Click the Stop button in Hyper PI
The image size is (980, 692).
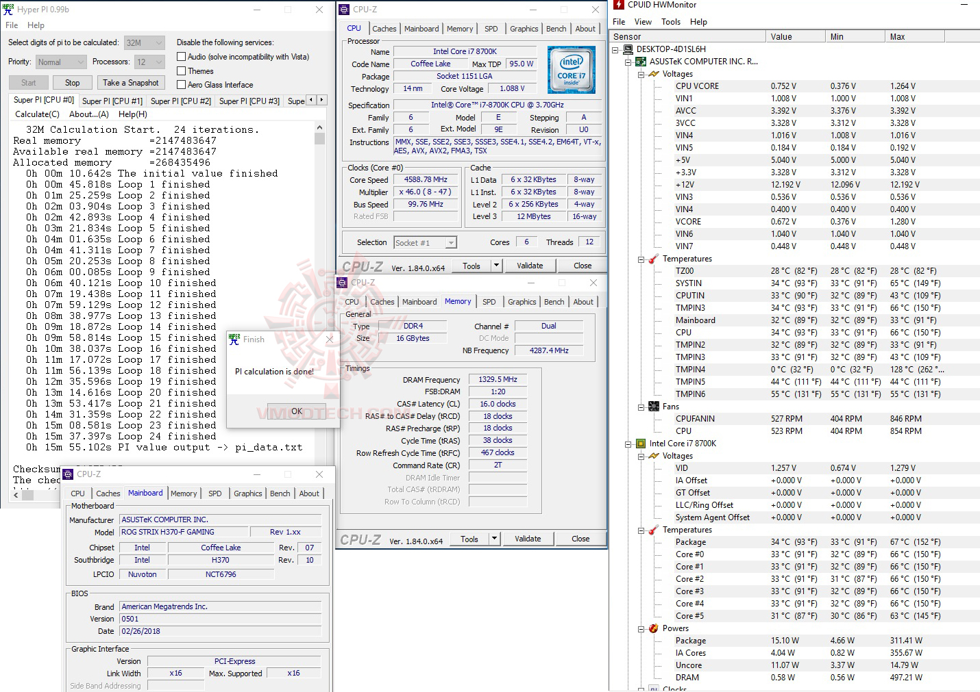(x=72, y=83)
